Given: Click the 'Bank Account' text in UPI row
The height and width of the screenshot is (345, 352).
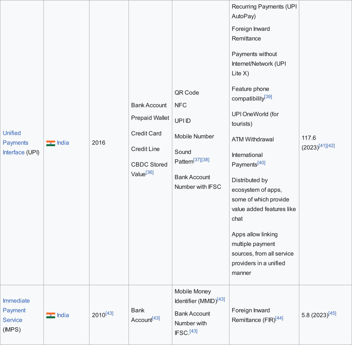Looking at the screenshot, I should [x=149, y=105].
